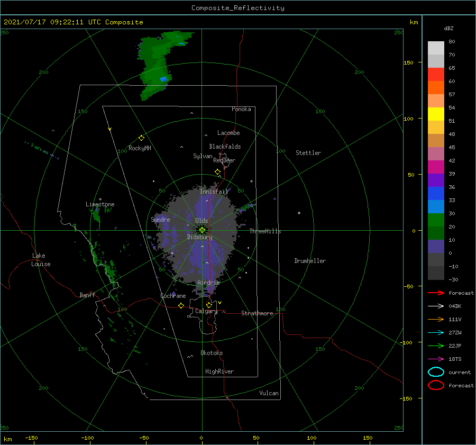Image resolution: width=476 pixels, height=445 pixels.
Task: Click the dBZ legend heading
Action: pos(448,28)
